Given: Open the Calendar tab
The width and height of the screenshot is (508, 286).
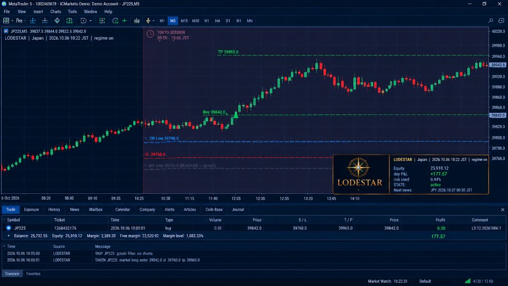Looking at the screenshot, I should pyautogui.click(x=122, y=210).
